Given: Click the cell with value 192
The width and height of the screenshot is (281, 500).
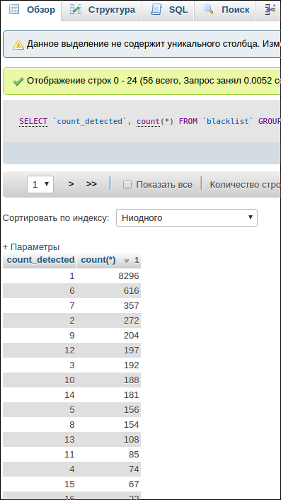Looking at the screenshot, I should [x=108, y=365].
